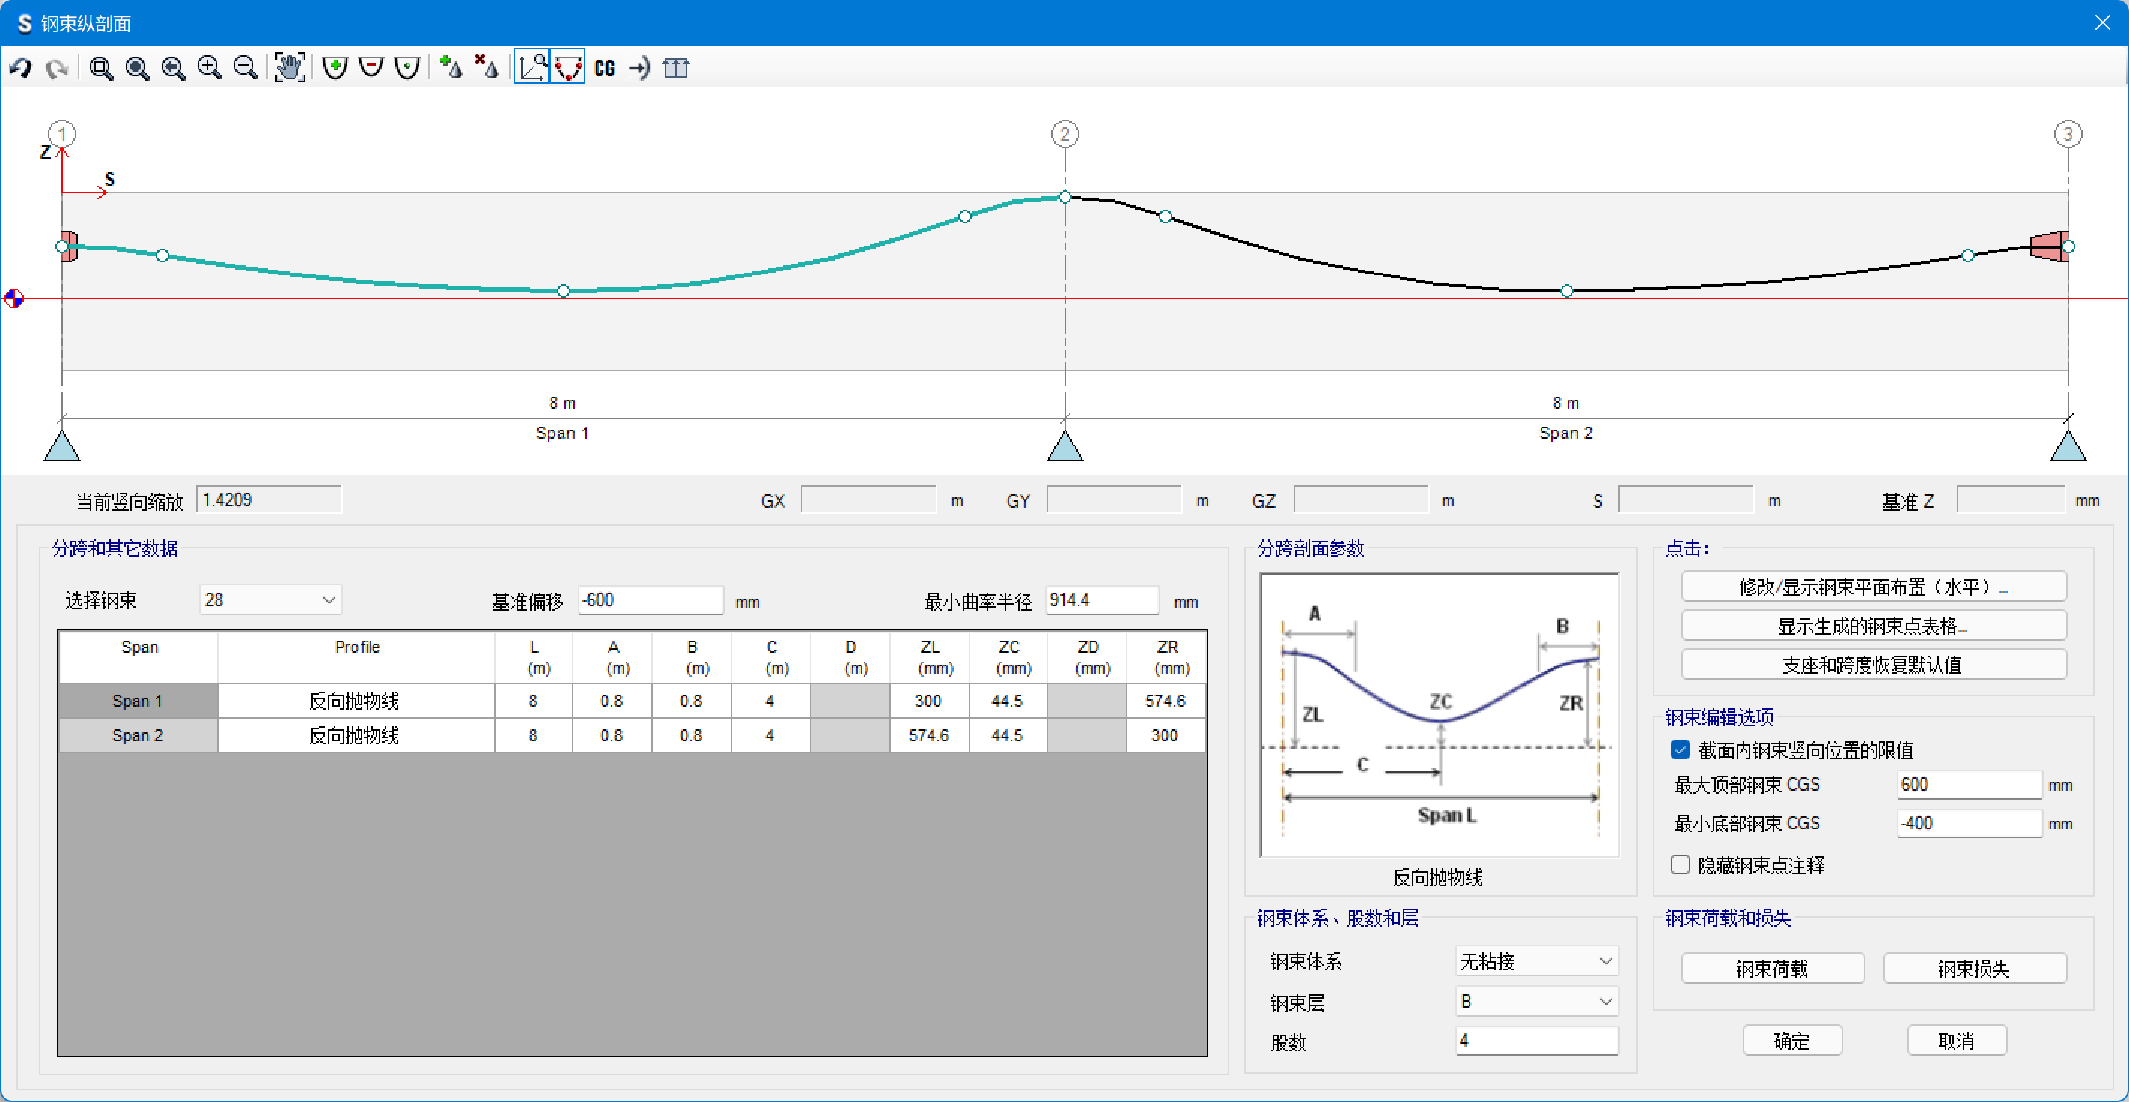
Task: Toggle tendon control points display icon
Action: tap(569, 68)
